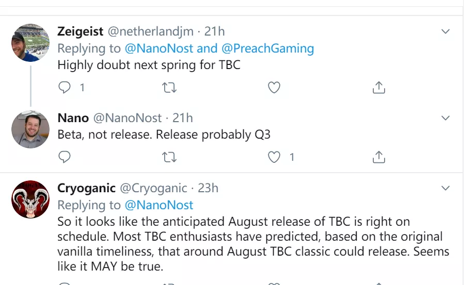476x285 pixels.
Task: Share Nano's Beta tweet
Action: (x=379, y=157)
